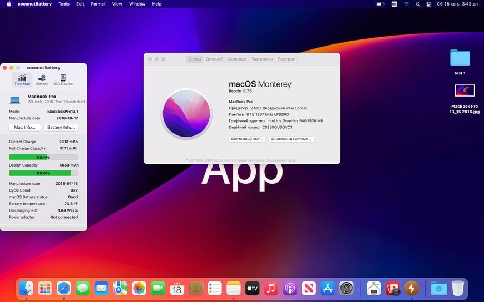Select the Ресурси tab

pos(287,59)
